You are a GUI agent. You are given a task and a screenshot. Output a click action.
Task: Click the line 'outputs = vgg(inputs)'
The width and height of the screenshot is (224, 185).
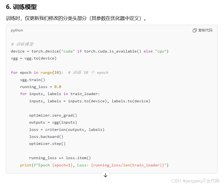53,123
